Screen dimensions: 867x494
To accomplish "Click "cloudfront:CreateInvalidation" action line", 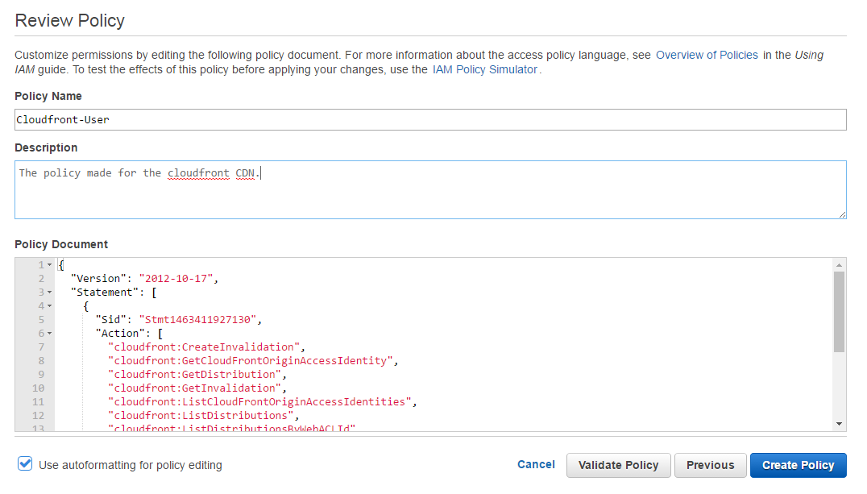I will pyautogui.click(x=204, y=347).
